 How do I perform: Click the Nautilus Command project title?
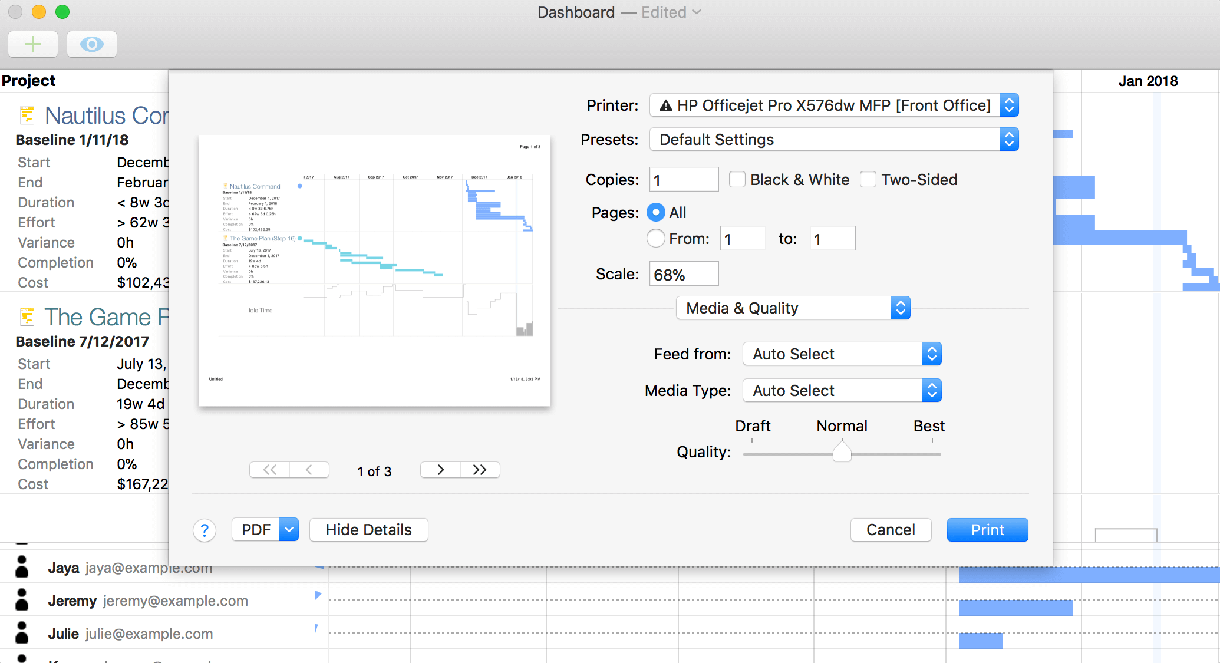(x=107, y=116)
